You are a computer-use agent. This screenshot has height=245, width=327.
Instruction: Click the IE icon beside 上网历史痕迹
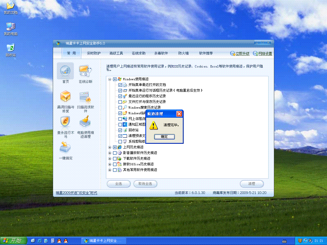click(x=120, y=147)
